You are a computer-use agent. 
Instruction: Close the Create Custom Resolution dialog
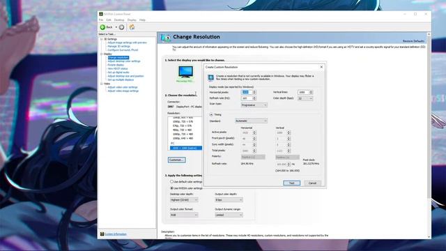coord(321,67)
